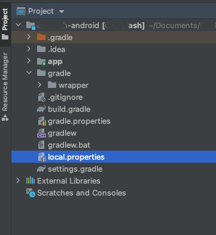The image size is (216, 235).
Task: Click the settings.gradle elephant icon
Action: (x=41, y=169)
